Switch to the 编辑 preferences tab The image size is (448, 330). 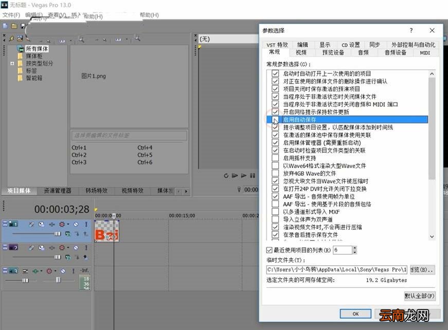302,45
